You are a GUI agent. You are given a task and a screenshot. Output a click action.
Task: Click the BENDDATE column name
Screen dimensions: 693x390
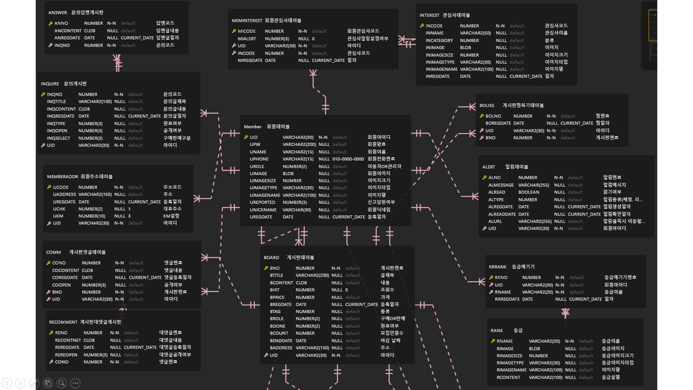281,341
